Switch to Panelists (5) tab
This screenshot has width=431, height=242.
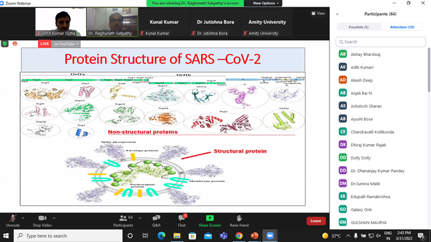pos(358,27)
